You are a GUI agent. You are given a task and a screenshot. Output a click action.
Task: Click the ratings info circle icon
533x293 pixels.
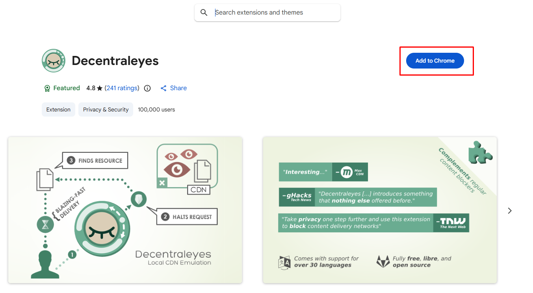coord(147,88)
